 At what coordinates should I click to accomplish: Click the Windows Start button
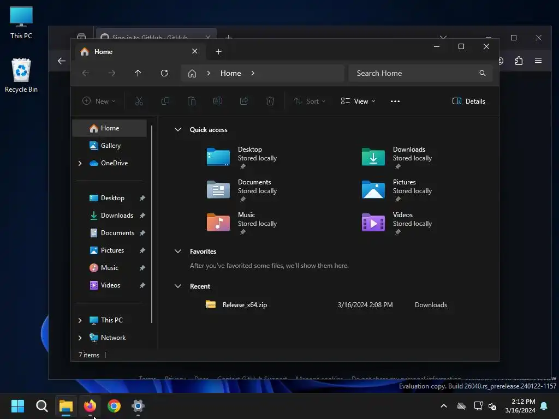17,406
